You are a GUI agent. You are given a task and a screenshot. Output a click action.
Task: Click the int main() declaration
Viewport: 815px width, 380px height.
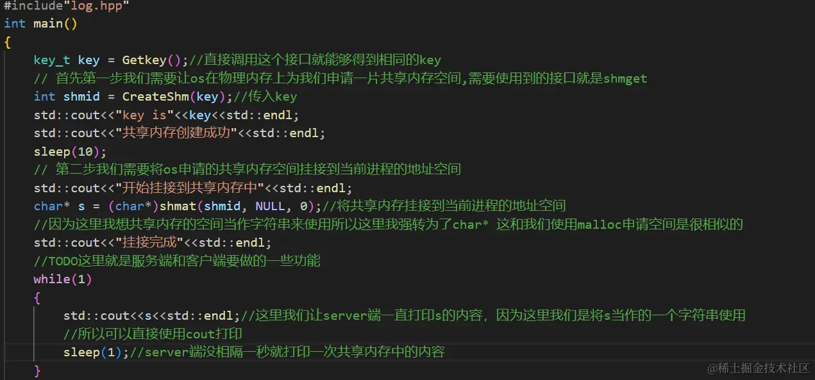pos(40,24)
